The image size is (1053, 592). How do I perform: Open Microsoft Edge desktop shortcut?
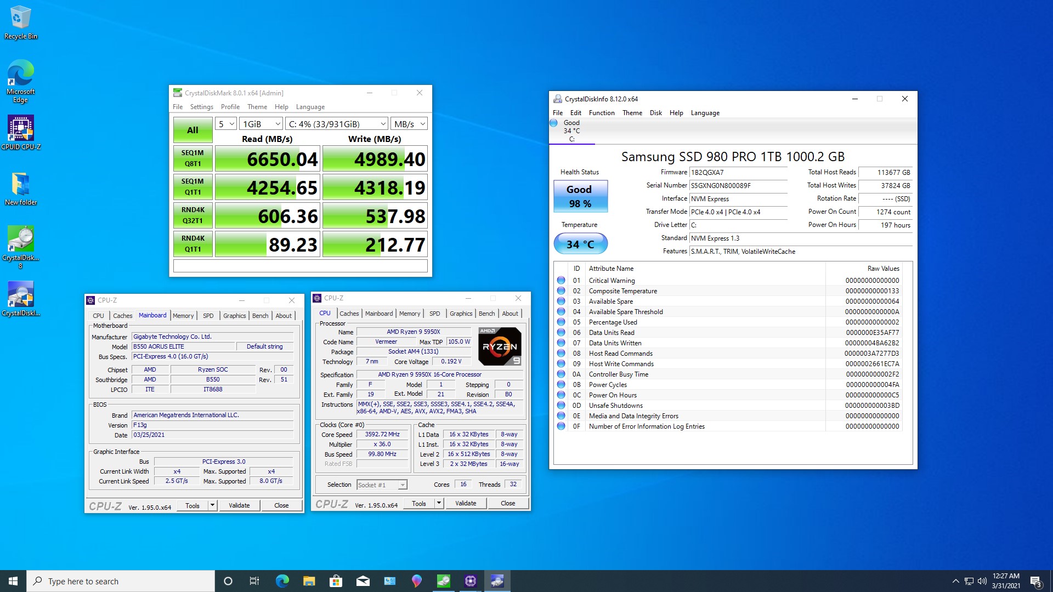[21, 81]
